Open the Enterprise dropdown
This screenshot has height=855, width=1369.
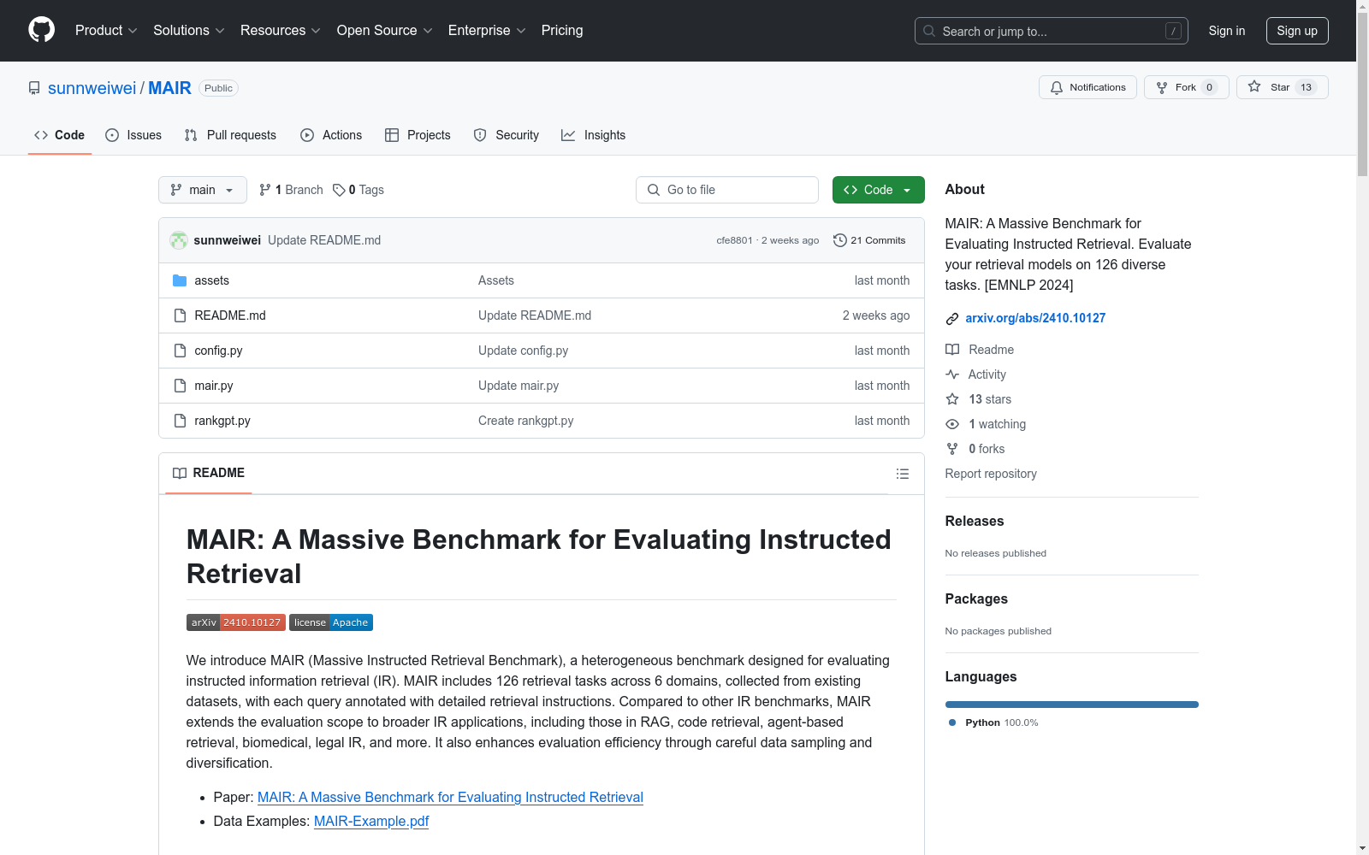(487, 31)
